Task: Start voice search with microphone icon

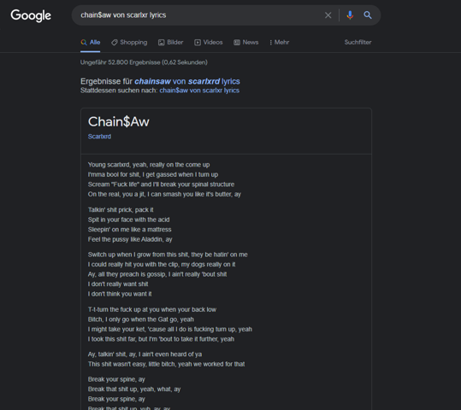Action: [350, 15]
